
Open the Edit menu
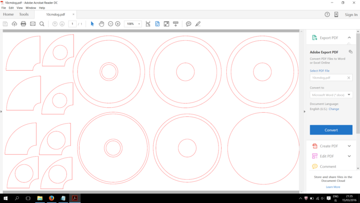click(11, 8)
